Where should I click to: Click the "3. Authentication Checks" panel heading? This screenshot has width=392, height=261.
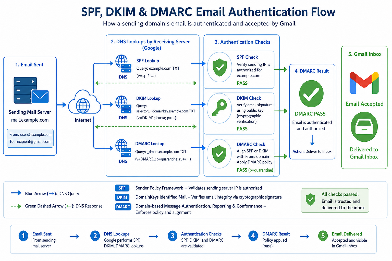pos(242,42)
